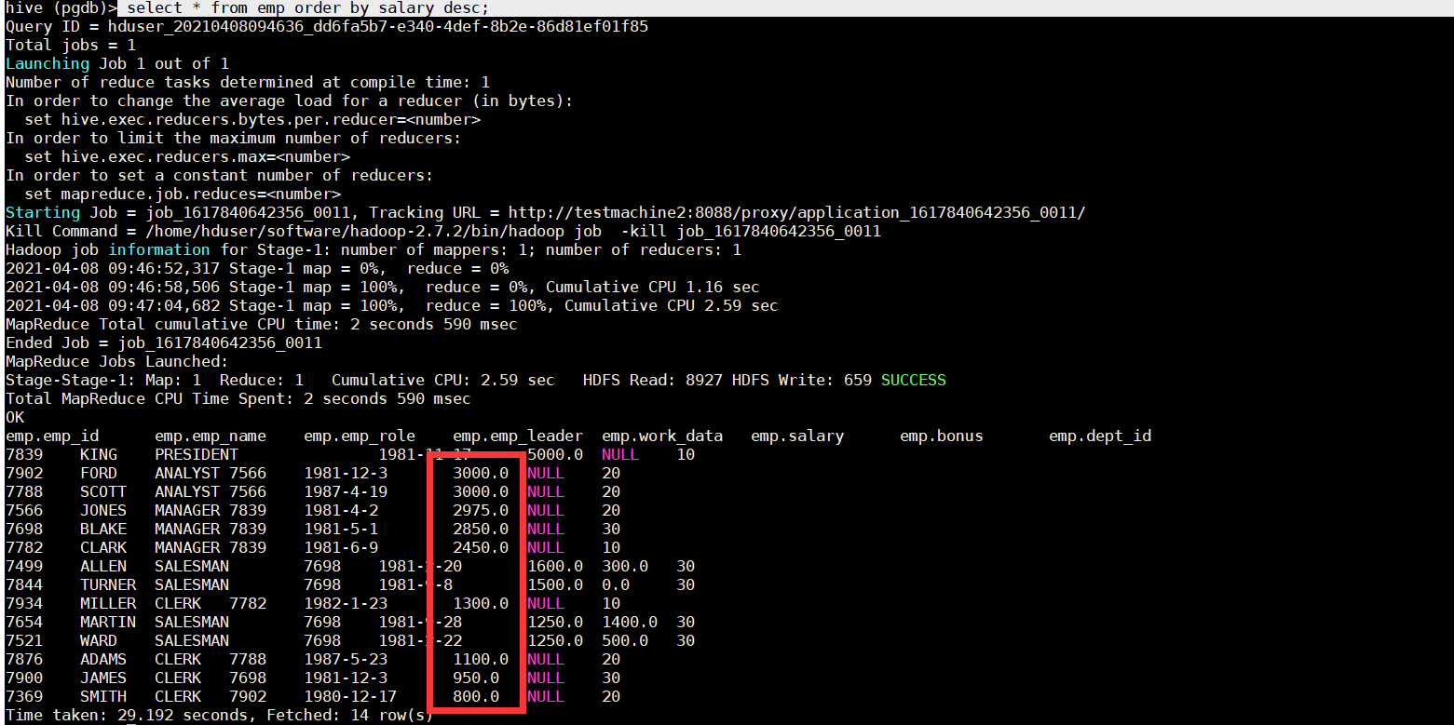Click 'Ended Job = job_1617840642356_0011' line

164,342
